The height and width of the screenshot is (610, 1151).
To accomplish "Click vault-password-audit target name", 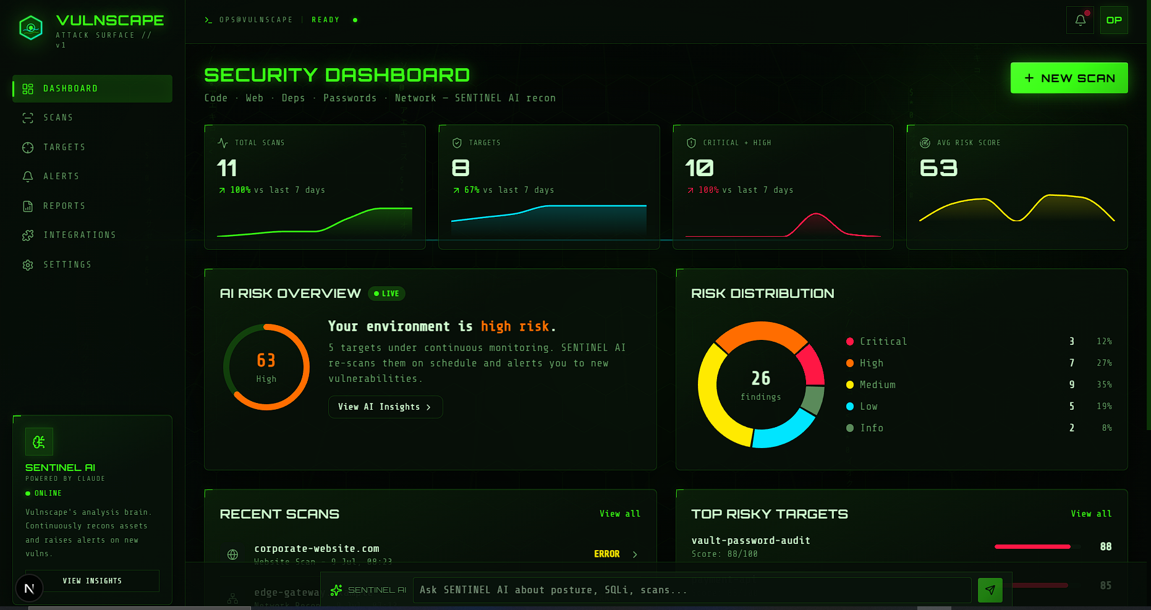I will tap(750, 540).
